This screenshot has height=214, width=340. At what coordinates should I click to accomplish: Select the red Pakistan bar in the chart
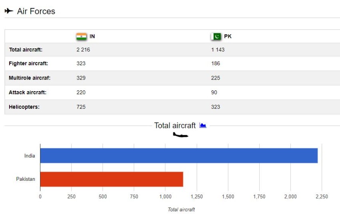click(x=111, y=179)
